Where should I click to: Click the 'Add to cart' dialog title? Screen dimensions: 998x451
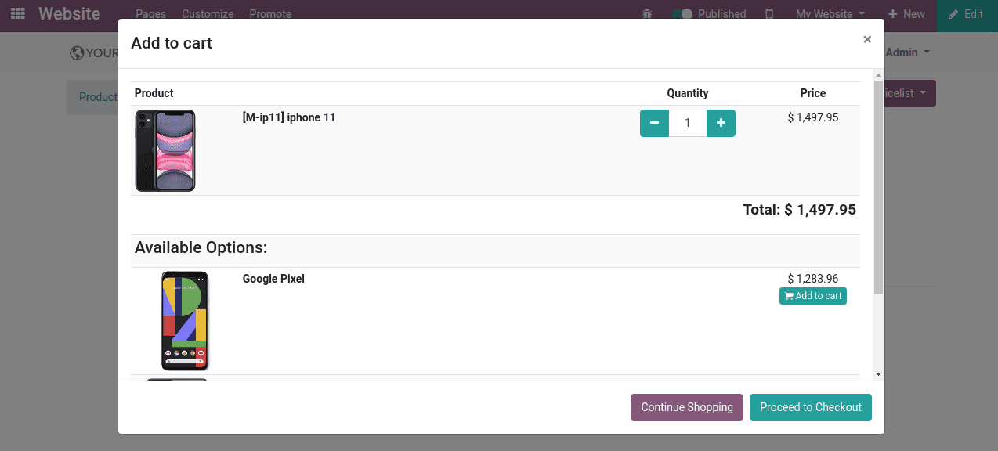pos(172,43)
